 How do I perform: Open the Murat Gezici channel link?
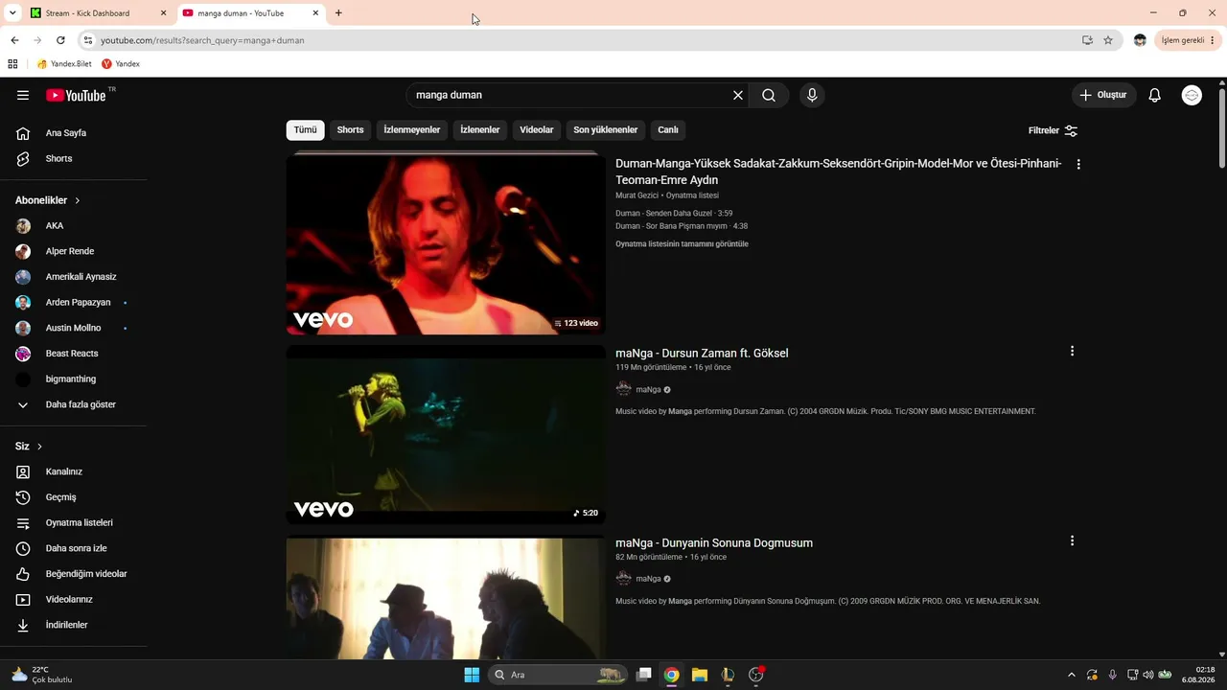(637, 195)
